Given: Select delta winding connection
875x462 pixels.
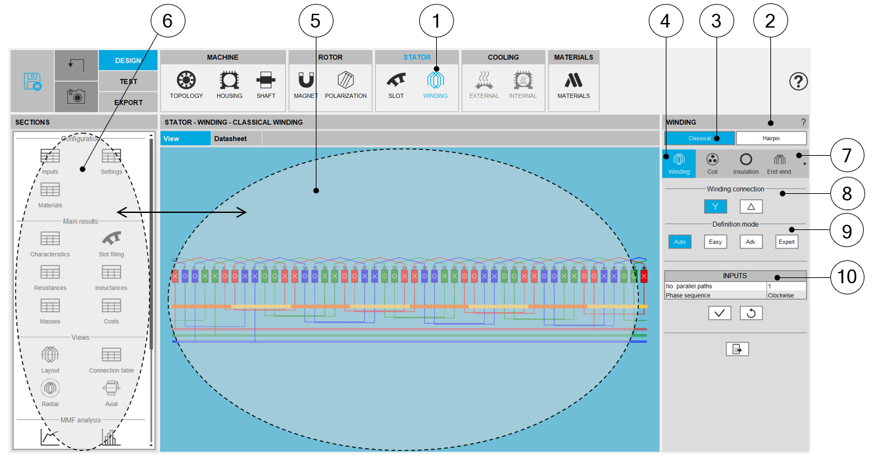Looking at the screenshot, I should 751,206.
